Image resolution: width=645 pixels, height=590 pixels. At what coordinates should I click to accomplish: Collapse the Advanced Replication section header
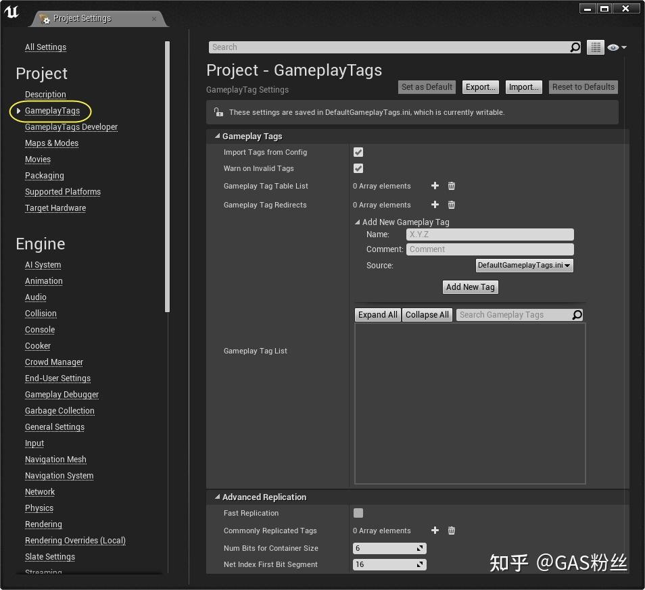tap(218, 497)
